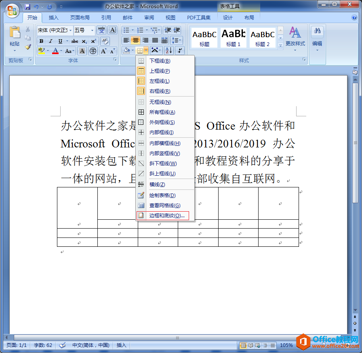This screenshot has height=353, width=362.
Task: Apply subscript x₂ formatting
Action: [84, 41]
